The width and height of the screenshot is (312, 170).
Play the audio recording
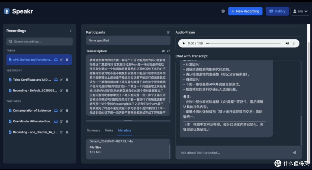point(184,43)
